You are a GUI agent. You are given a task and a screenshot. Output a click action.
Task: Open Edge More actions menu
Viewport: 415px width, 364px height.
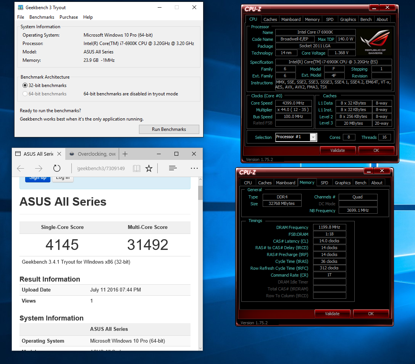pyautogui.click(x=194, y=168)
